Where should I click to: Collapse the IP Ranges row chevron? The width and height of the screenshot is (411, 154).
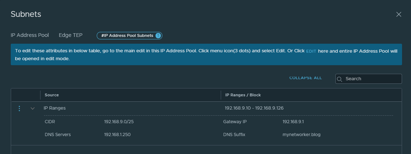(33, 108)
